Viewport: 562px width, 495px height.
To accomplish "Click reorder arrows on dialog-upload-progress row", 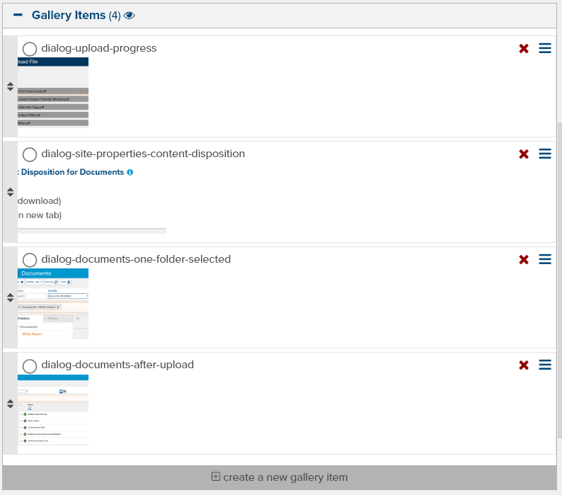I will point(10,86).
